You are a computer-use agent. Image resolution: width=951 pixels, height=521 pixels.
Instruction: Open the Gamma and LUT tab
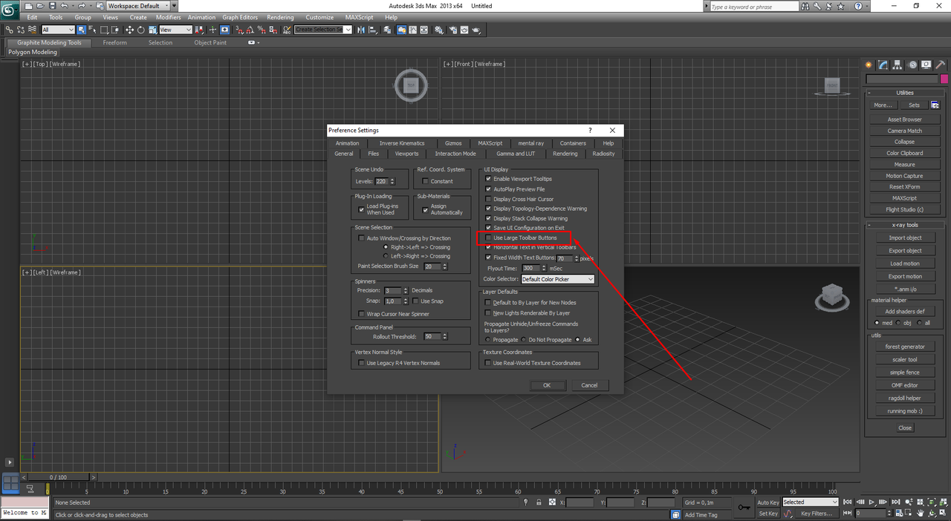coord(516,154)
